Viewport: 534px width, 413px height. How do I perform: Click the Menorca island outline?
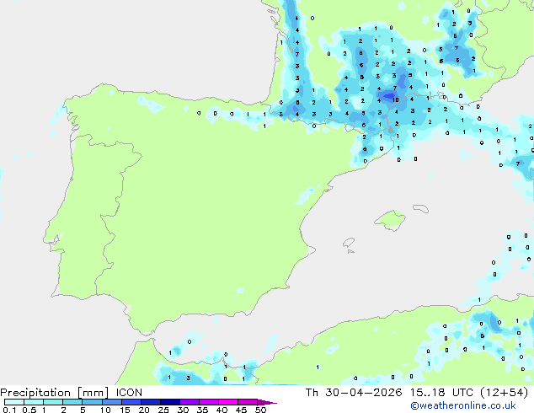pos(421,208)
